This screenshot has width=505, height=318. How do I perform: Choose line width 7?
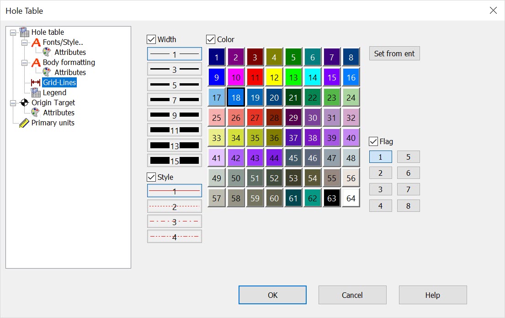click(x=174, y=99)
